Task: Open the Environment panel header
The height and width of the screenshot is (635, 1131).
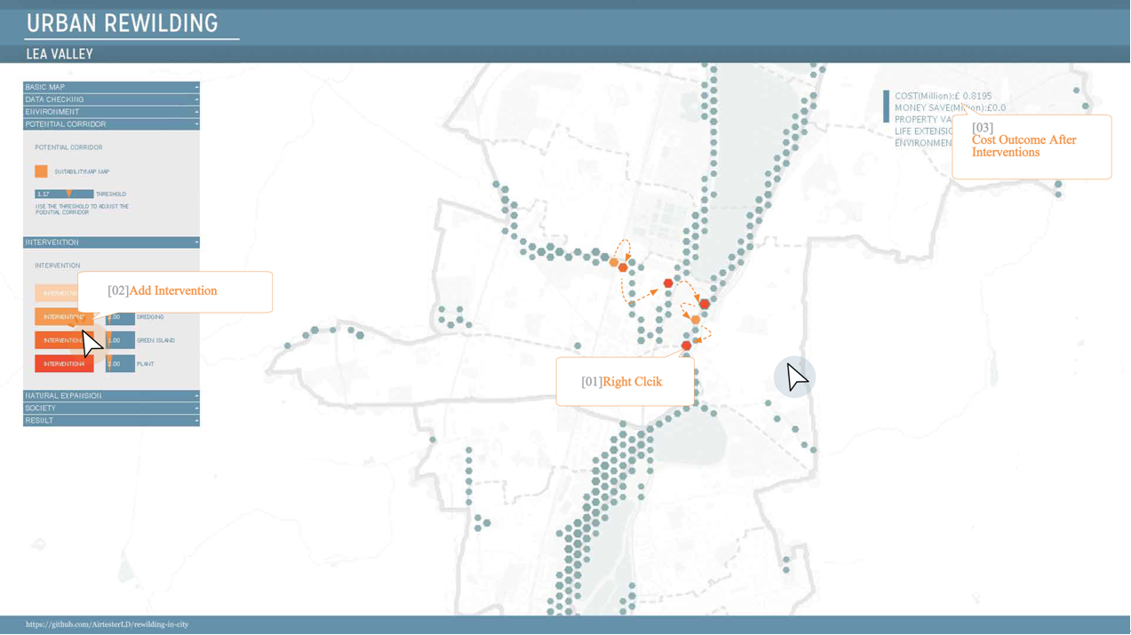Action: (111, 112)
